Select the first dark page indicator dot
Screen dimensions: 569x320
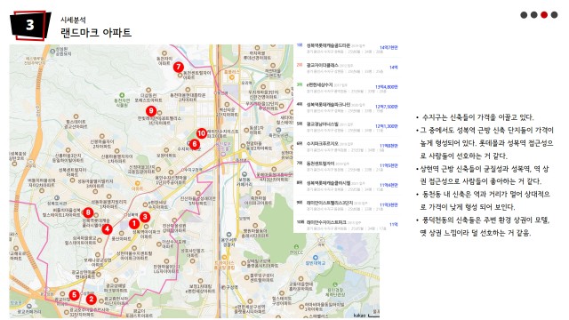(x=524, y=15)
